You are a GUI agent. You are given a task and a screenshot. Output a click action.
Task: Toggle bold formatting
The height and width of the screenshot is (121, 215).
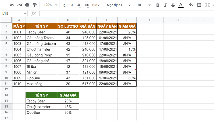pos(158,5)
